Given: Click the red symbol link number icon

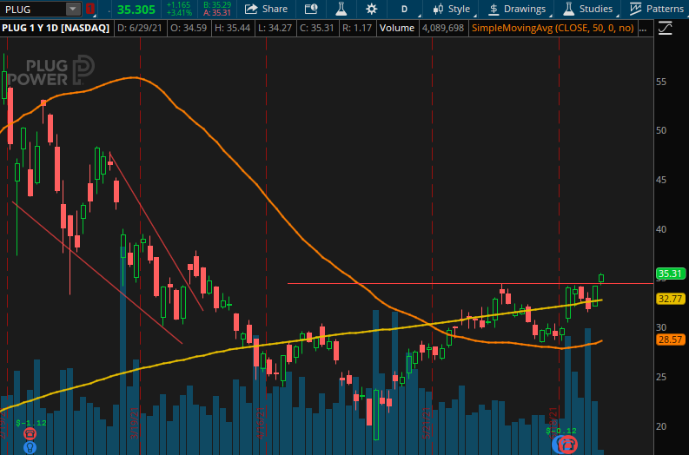Looking at the screenshot, I should click(x=89, y=9).
